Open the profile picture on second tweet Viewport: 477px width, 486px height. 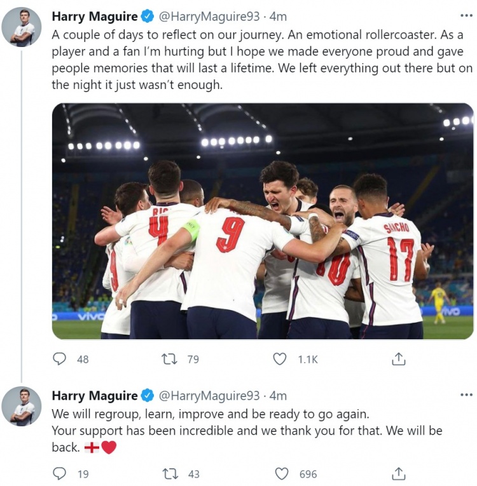pos(21,407)
